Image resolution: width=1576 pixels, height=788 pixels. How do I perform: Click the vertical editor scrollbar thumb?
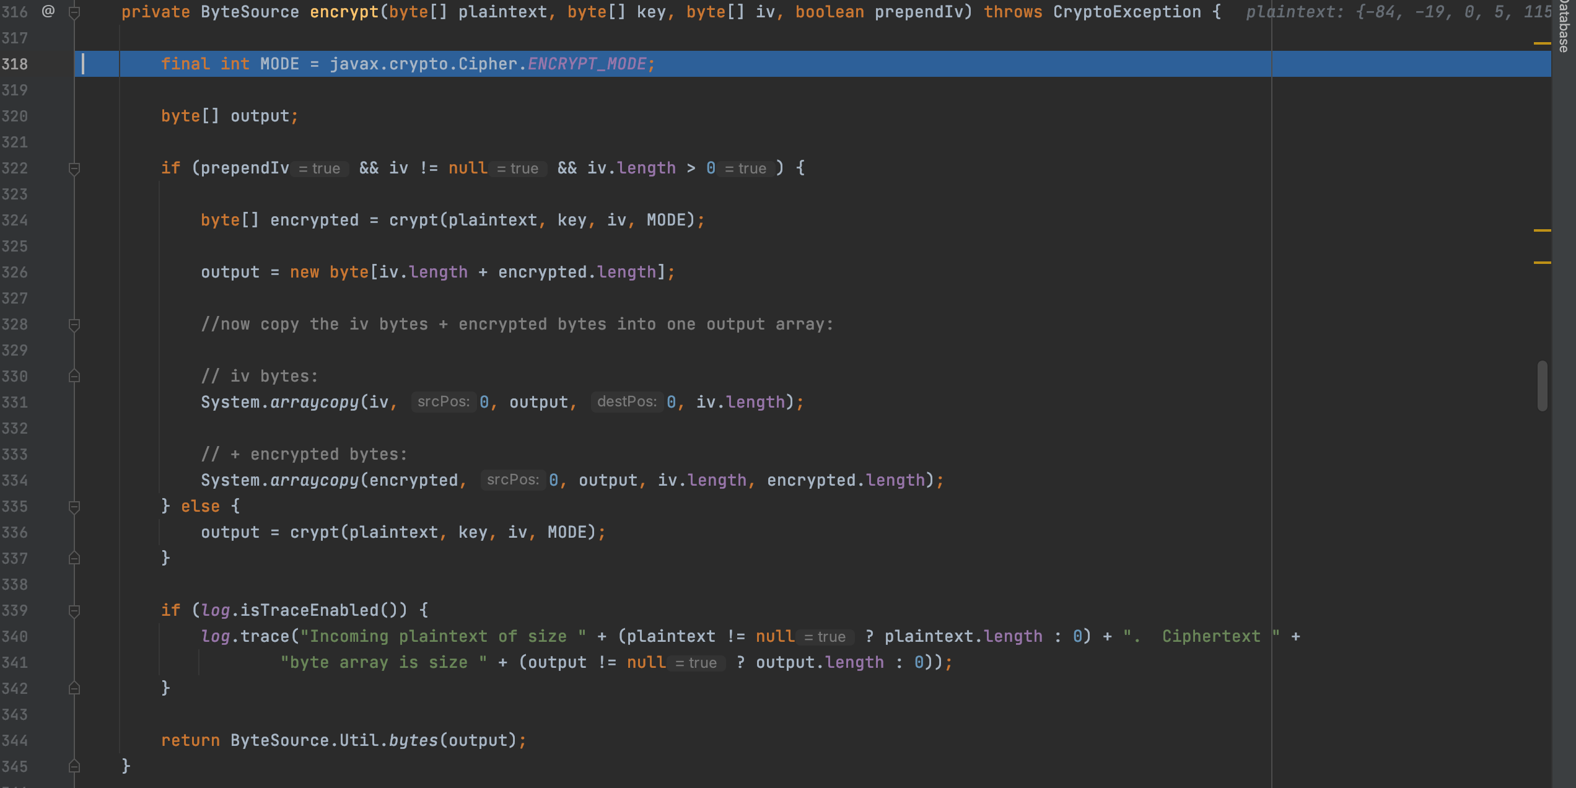point(1542,385)
